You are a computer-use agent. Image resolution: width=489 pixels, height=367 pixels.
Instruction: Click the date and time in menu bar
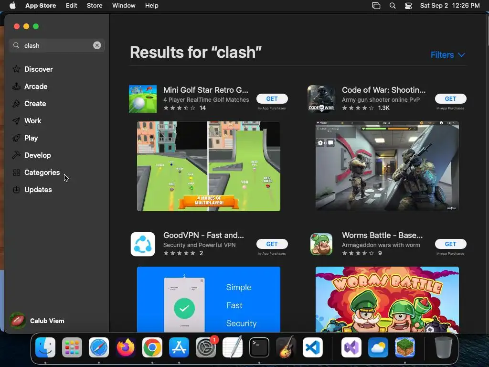tap(450, 6)
